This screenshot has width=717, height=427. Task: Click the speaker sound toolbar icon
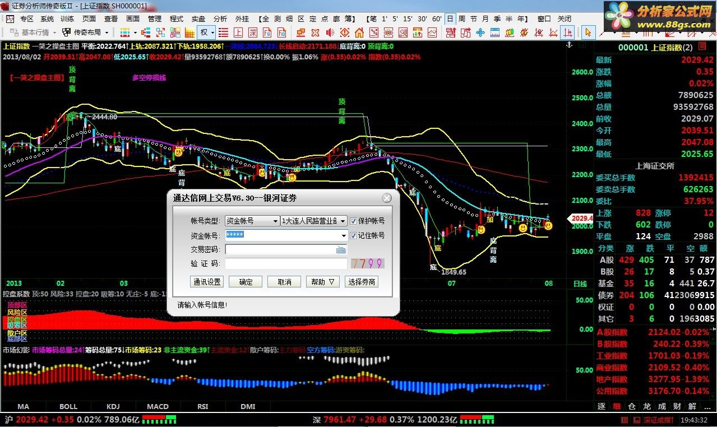point(330,32)
